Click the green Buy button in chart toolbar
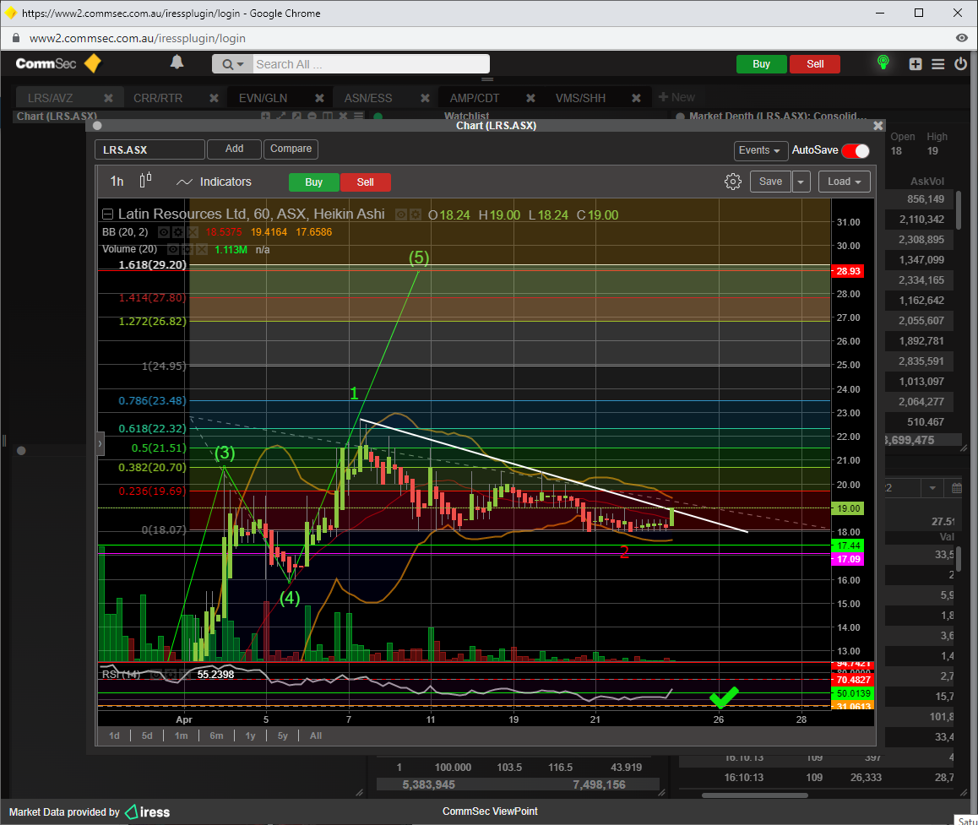This screenshot has width=978, height=825. [x=313, y=182]
